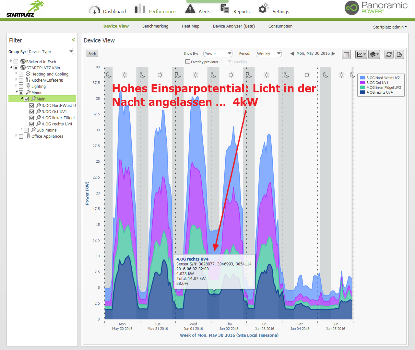Enable the Overlay previous checkbox

click(x=187, y=62)
